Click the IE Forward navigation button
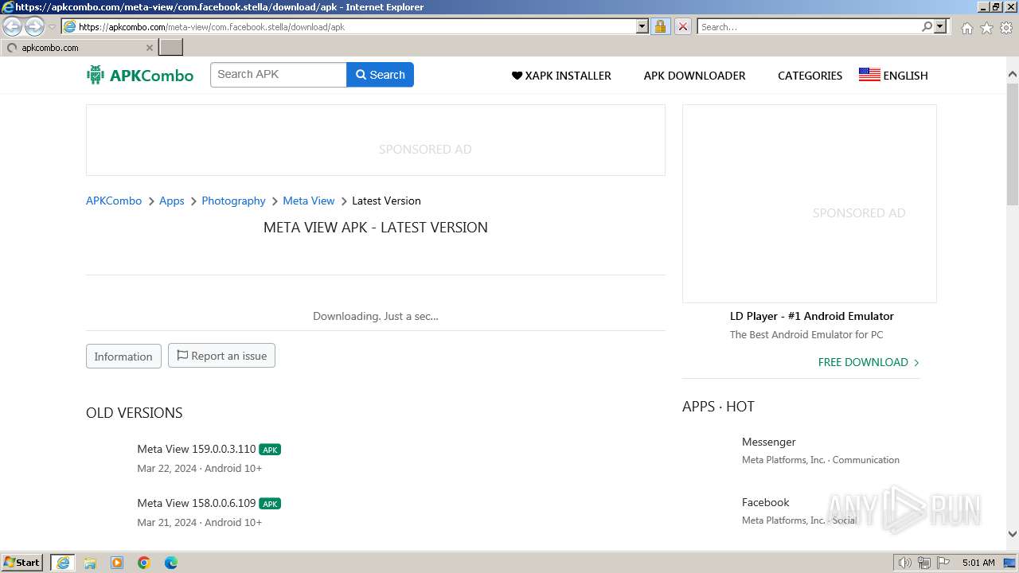The width and height of the screenshot is (1019, 573). (x=34, y=26)
